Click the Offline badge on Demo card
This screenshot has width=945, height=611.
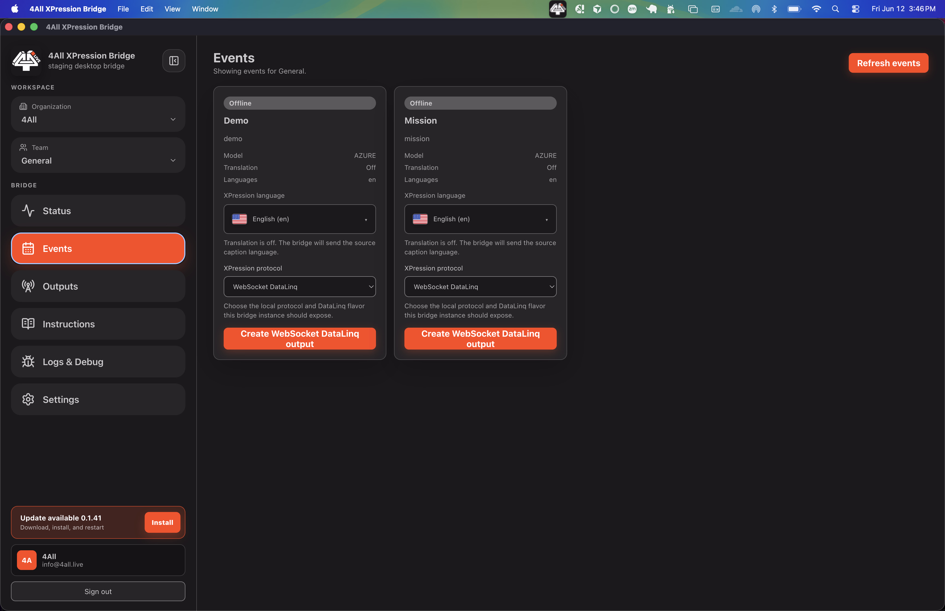pyautogui.click(x=299, y=103)
